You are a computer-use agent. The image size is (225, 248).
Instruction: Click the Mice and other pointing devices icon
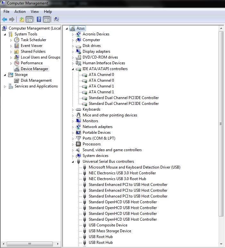(x=79, y=115)
